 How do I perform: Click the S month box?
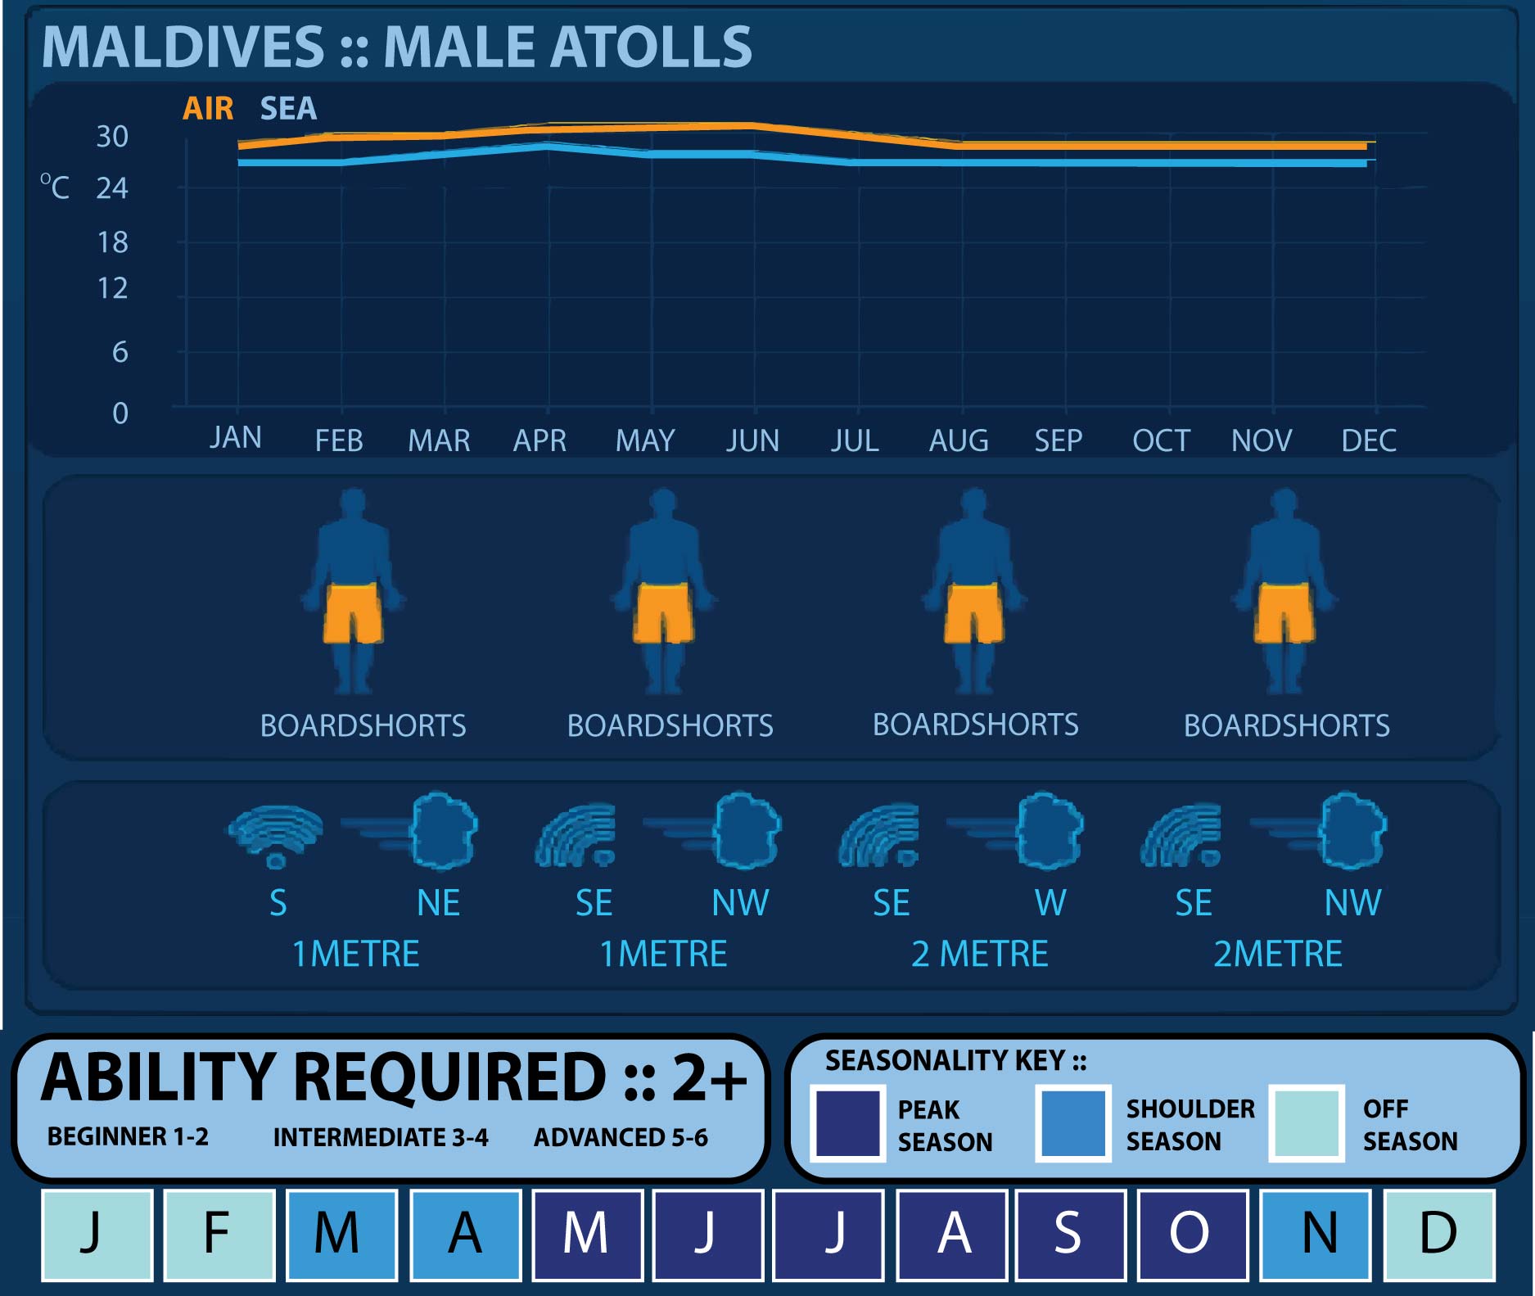[x=1068, y=1234]
